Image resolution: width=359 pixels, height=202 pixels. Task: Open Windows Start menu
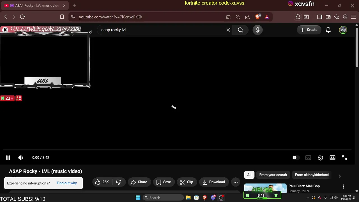pyautogui.click(x=138, y=198)
